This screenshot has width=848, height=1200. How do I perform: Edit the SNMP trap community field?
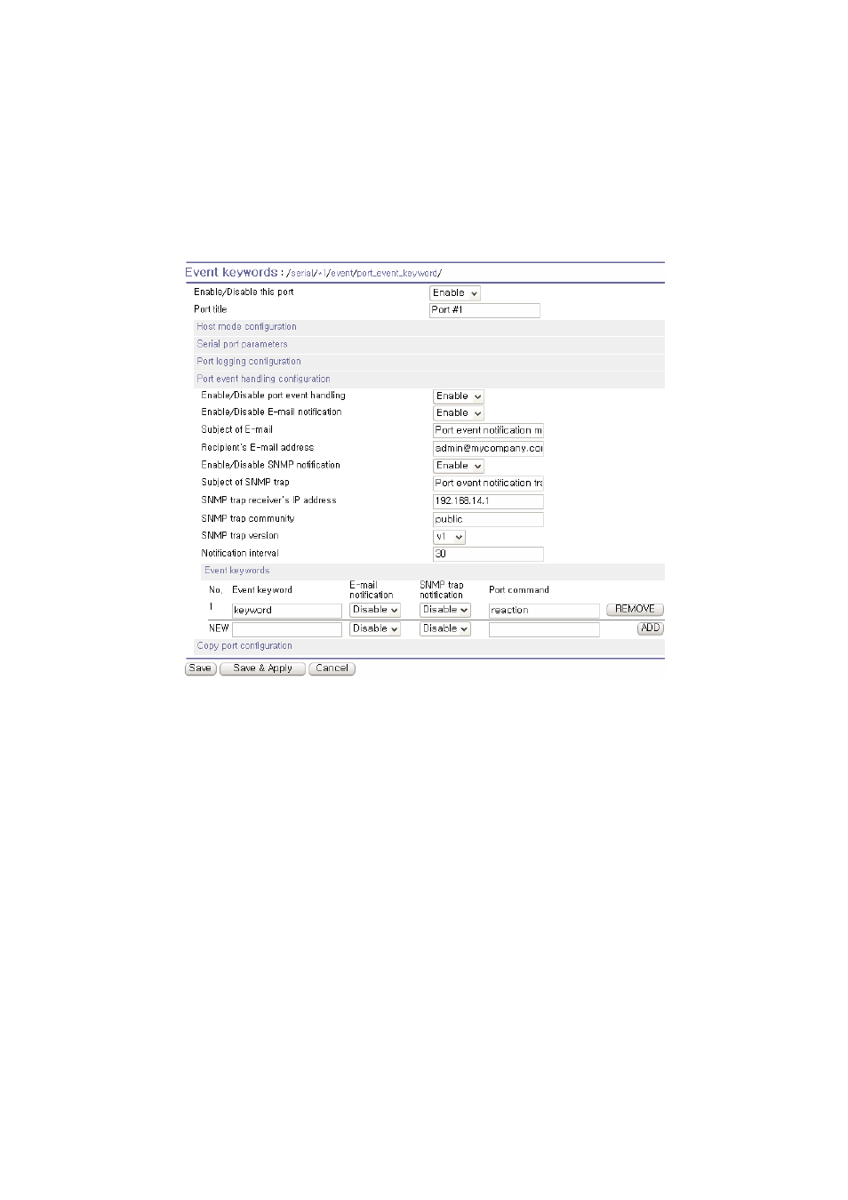[x=488, y=519]
